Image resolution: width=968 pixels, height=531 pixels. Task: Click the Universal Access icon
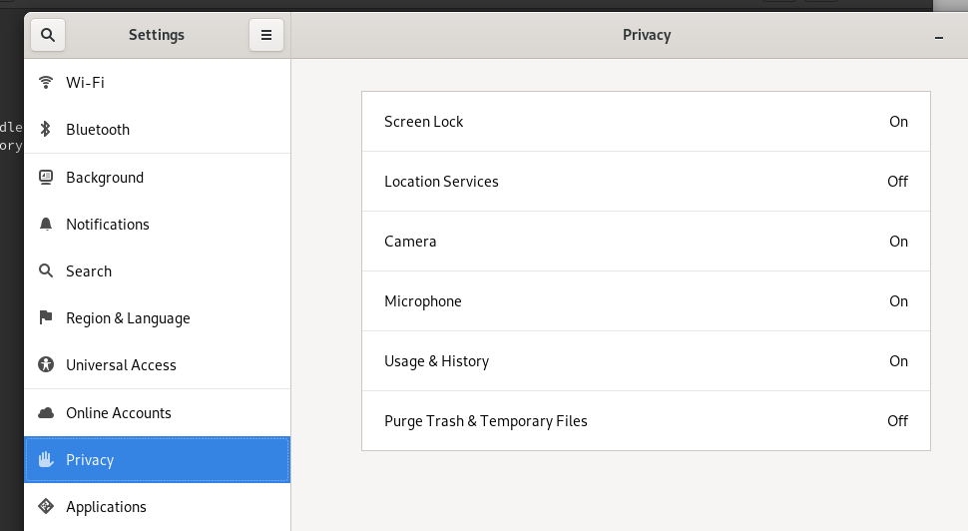point(45,364)
